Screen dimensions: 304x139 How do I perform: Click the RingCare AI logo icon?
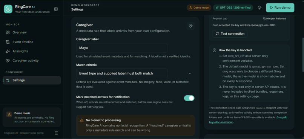pyautogui.click(x=8, y=9)
